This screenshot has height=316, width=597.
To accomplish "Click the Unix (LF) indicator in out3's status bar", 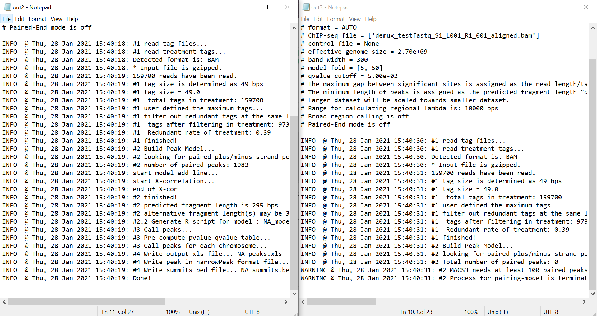I will [497, 311].
